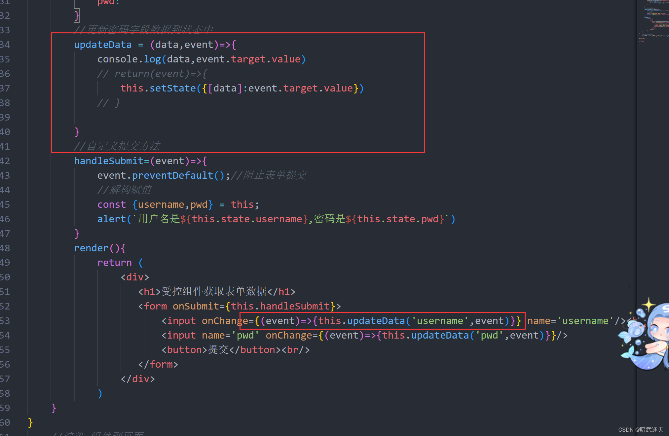Click 'render(){' on line 48
Screen dimensions: 669x436
(x=100, y=248)
